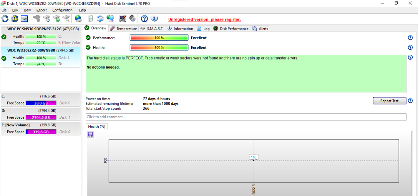Click the blue info bubble toolbar icon
This screenshot has height=196, width=418.
[x=154, y=18]
